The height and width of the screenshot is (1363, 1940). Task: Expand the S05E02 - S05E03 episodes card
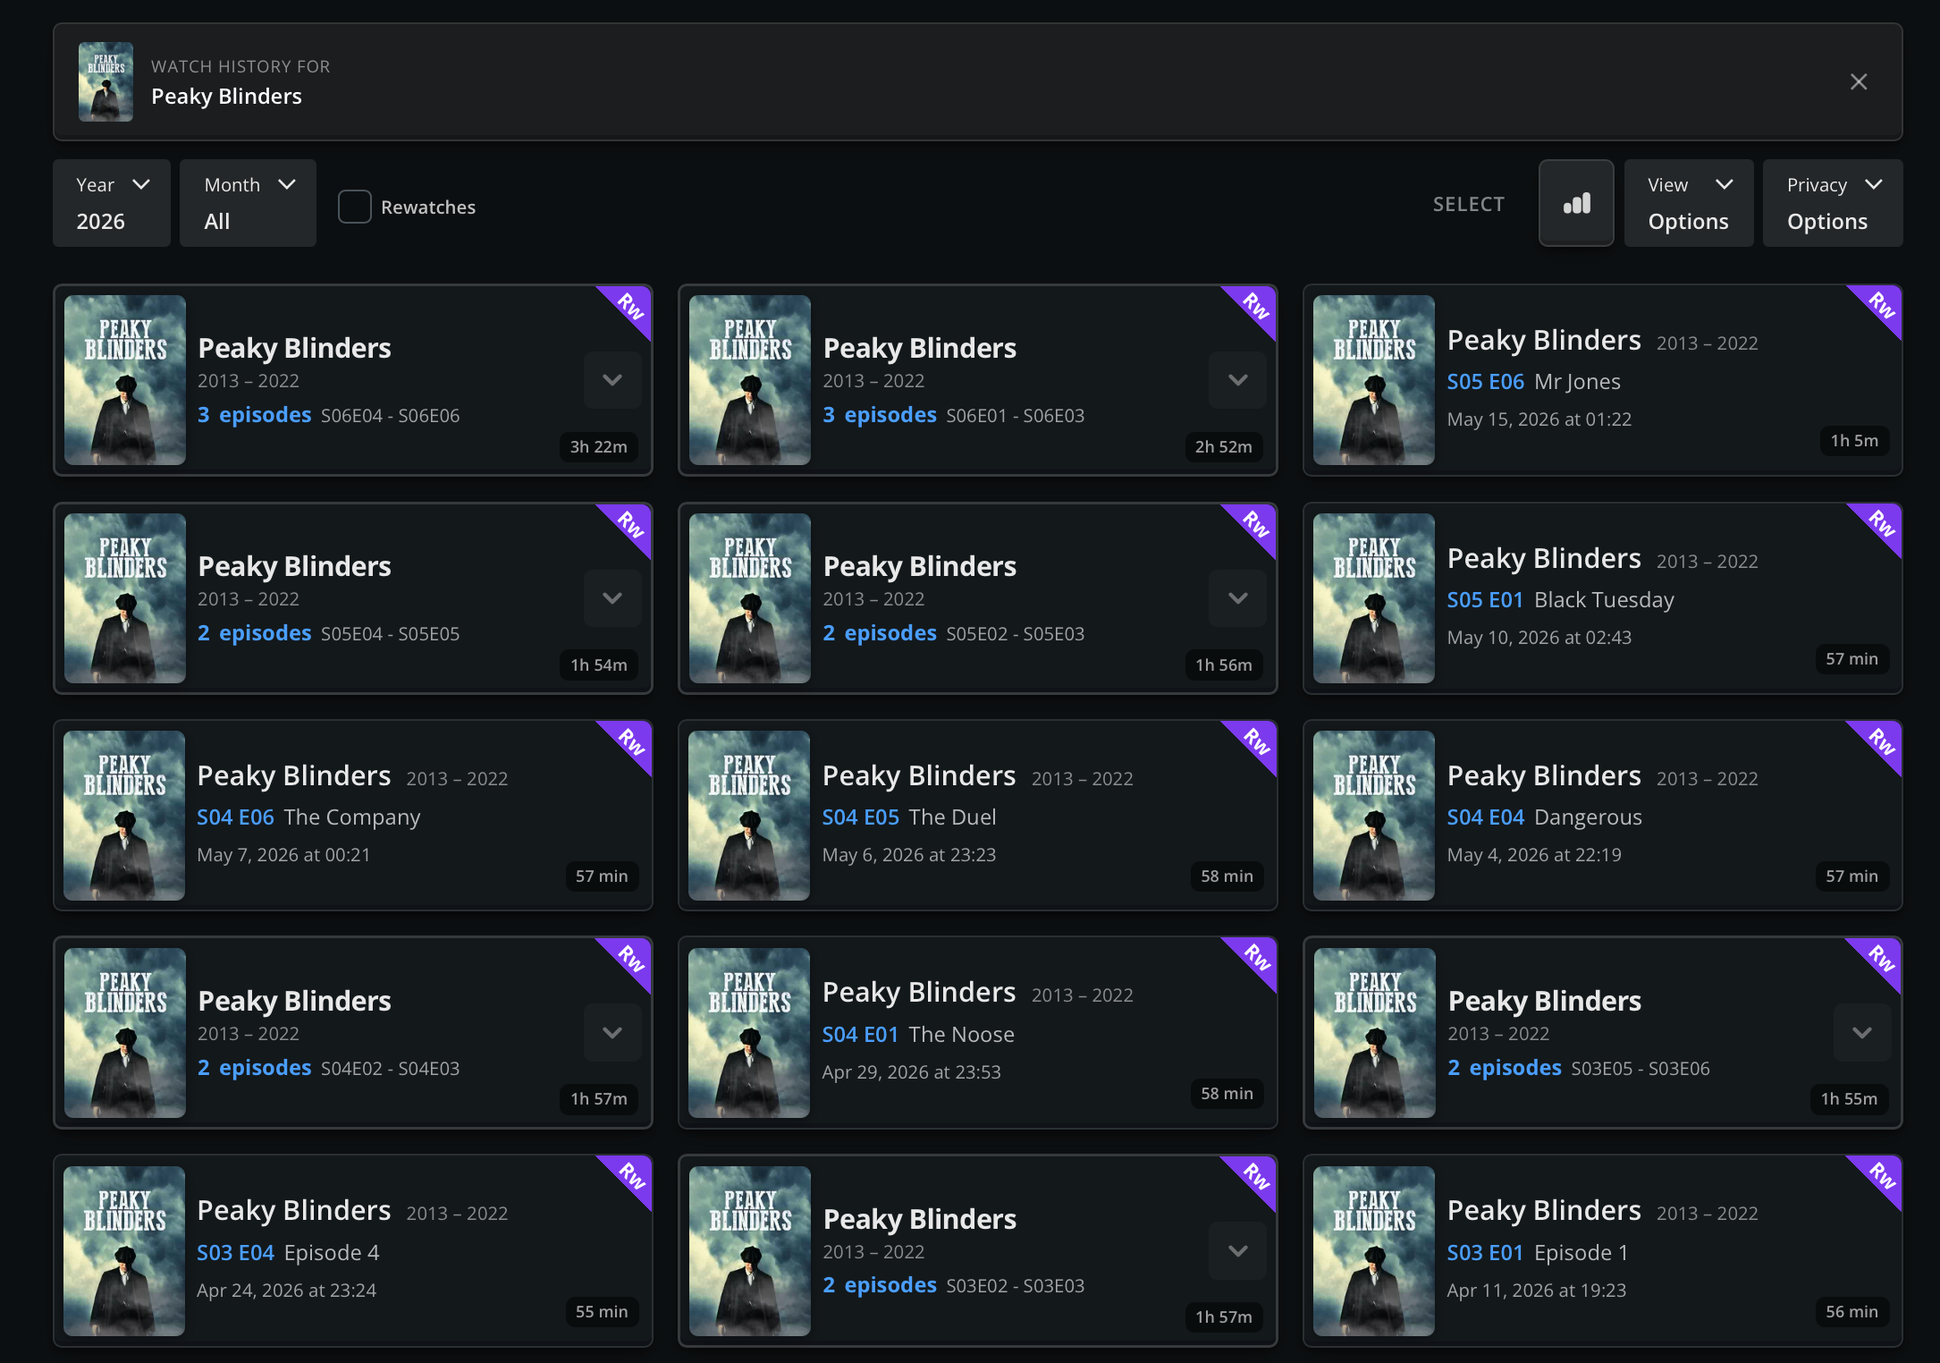click(x=1237, y=598)
